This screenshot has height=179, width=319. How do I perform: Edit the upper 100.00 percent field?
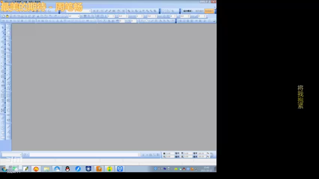(x=202, y=154)
